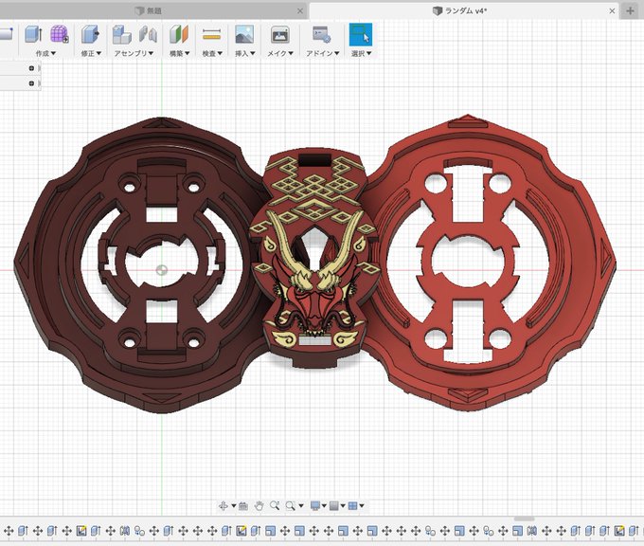Click the Display Settings monitor icon
The height and width of the screenshot is (546, 644).
315,505
